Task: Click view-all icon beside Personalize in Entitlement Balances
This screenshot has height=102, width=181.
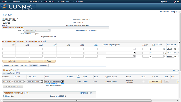Action: [x=90, y=93]
